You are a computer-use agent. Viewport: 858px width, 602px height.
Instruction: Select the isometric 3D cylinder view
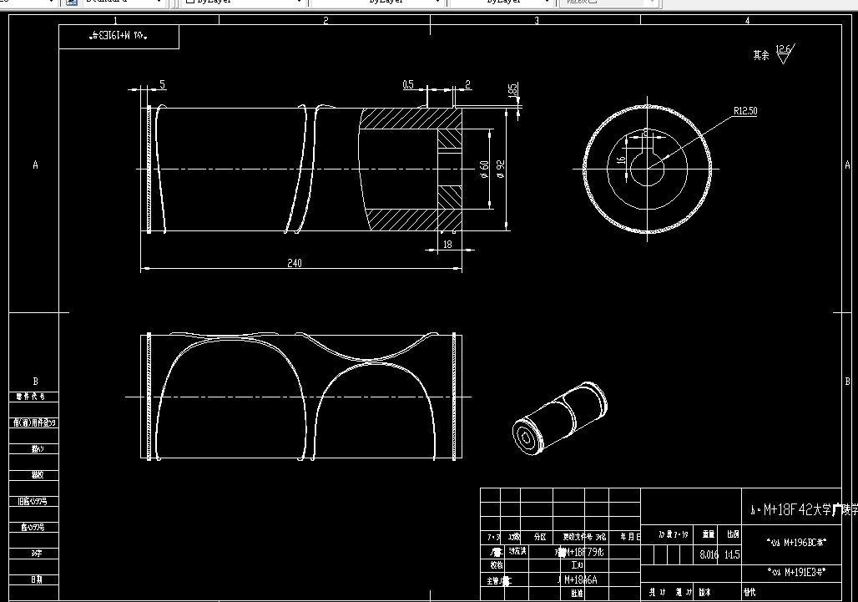click(x=560, y=418)
